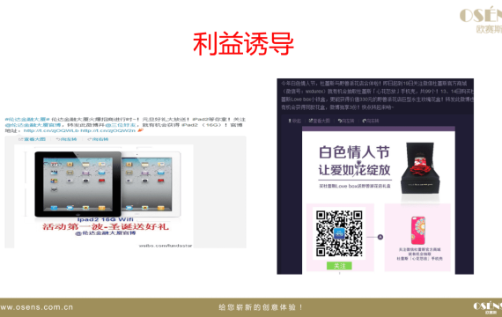The height and width of the screenshot is (317, 502).
Task: Open 查看大图 in the dark Durex post
Action: click(x=319, y=121)
